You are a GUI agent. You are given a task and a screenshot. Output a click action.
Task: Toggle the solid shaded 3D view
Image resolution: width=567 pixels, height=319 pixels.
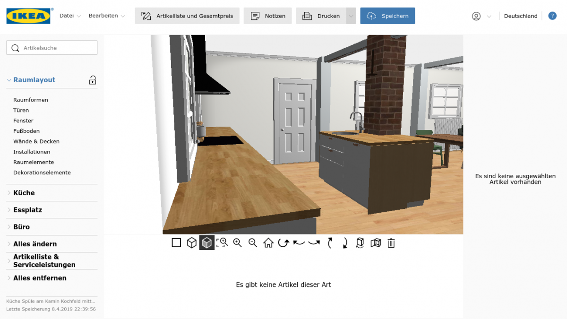coord(207,243)
